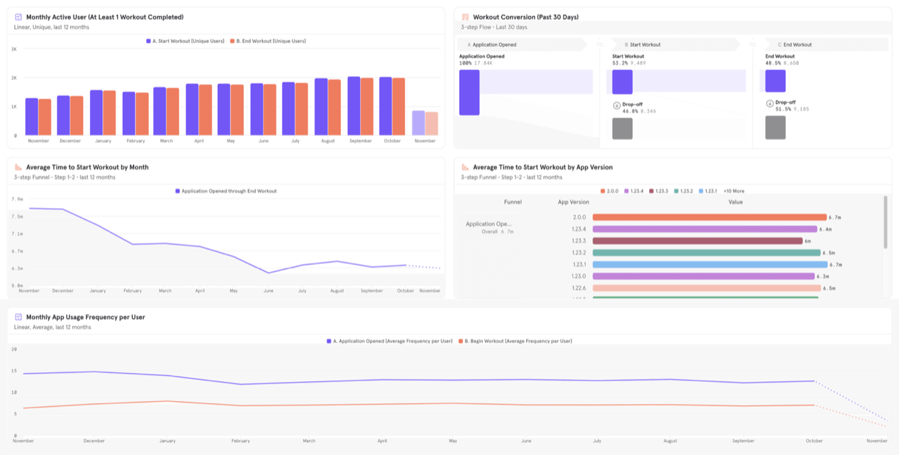Click the 'App Version' column header

(573, 202)
